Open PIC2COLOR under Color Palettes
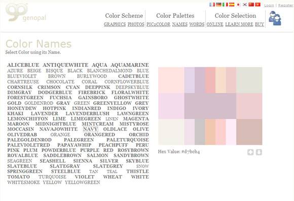Viewport: 294px width, 201px height. point(158,24)
